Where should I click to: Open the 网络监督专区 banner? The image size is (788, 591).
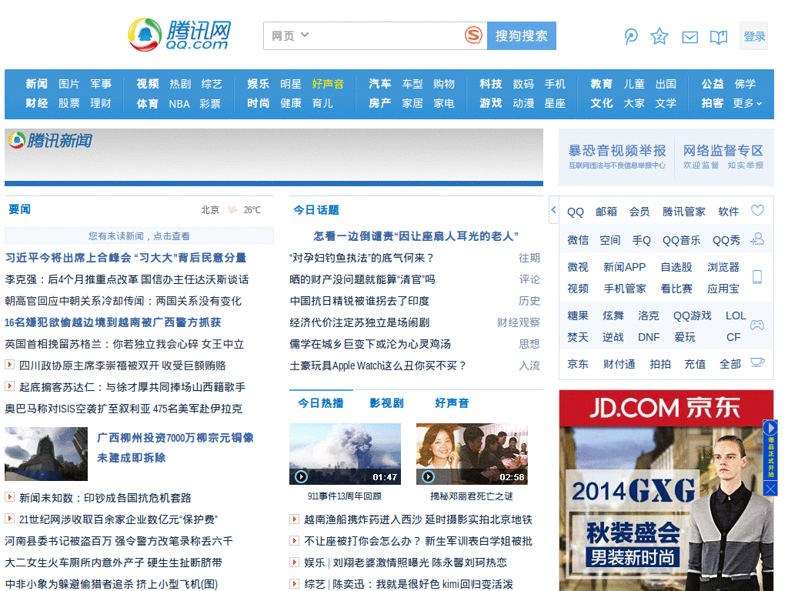tap(723, 157)
